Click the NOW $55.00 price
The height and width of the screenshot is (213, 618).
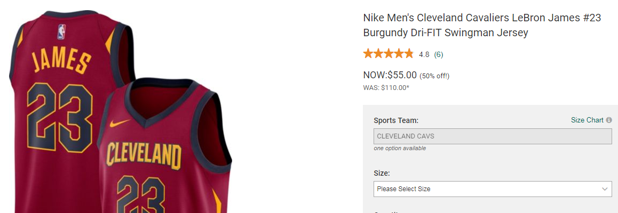coord(390,75)
